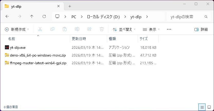Click the yt-dlp.exe application icon
The image size is (214, 111).
click(x=7, y=47)
